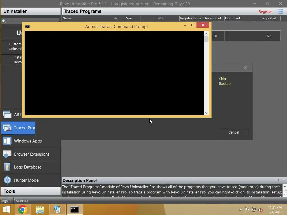Open network tray icon

pyautogui.click(x=254, y=209)
